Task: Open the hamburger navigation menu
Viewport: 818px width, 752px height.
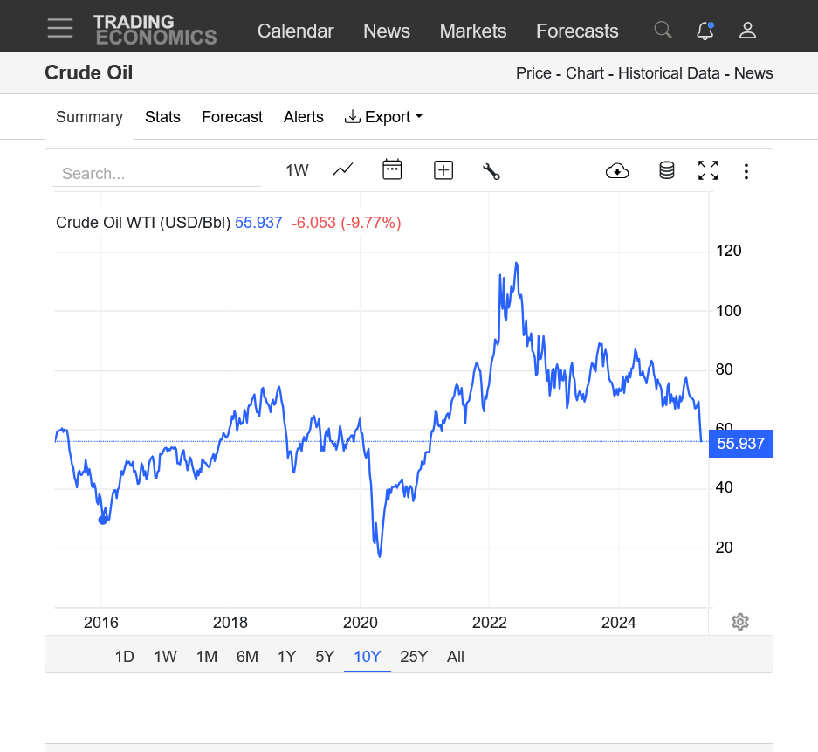Action: [60, 28]
